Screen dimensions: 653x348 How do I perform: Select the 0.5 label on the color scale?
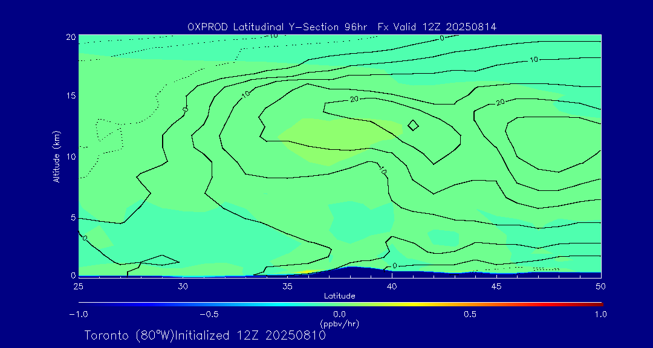tap(470, 314)
